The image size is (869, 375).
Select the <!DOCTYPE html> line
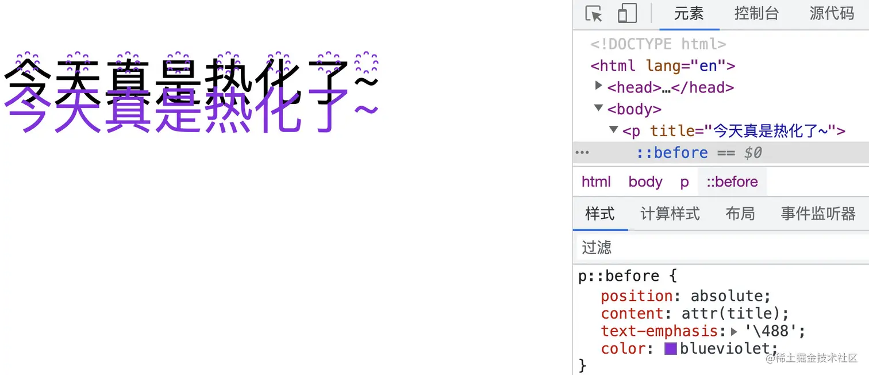(659, 44)
